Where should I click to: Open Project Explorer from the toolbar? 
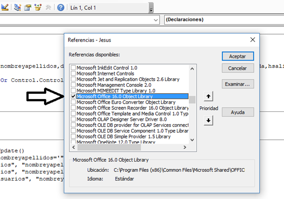tap(18, 8)
